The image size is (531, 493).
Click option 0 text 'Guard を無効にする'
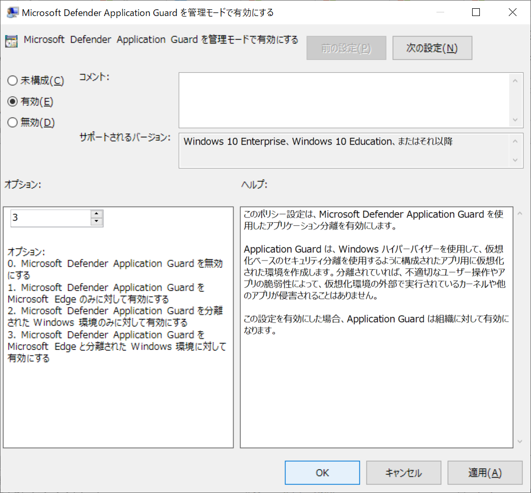coord(115,269)
